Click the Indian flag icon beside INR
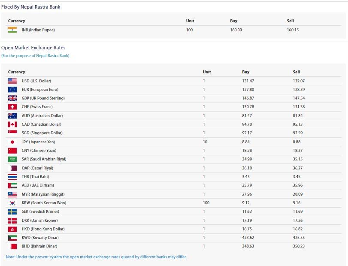 click(12, 30)
